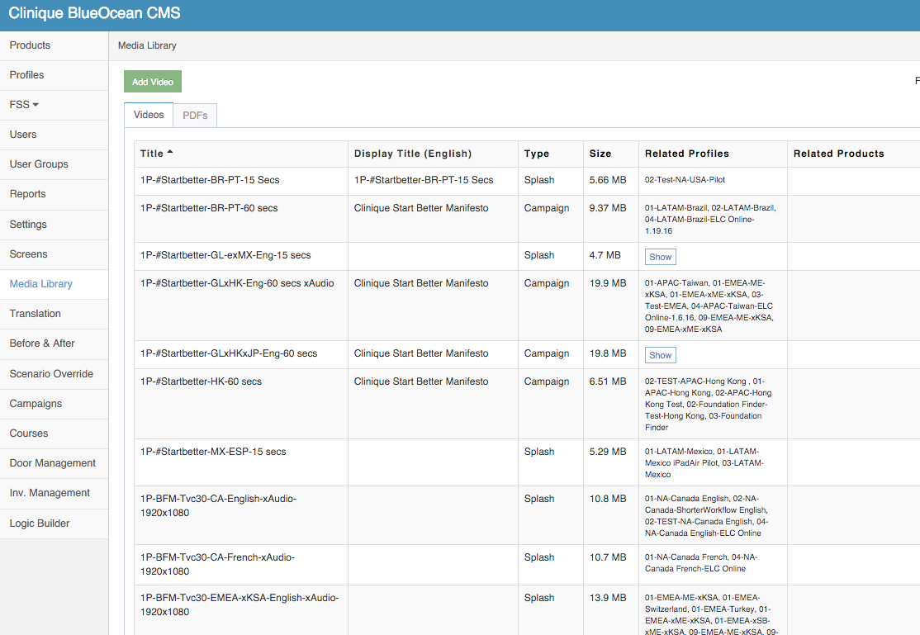Select title 1P-#Startbetter-GL-exMX-Eng-15 secs

coord(225,255)
